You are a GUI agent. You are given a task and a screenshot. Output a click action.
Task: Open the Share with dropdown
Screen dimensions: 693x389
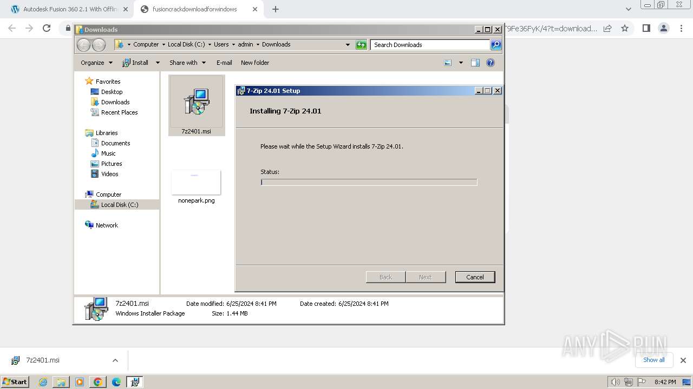click(187, 63)
